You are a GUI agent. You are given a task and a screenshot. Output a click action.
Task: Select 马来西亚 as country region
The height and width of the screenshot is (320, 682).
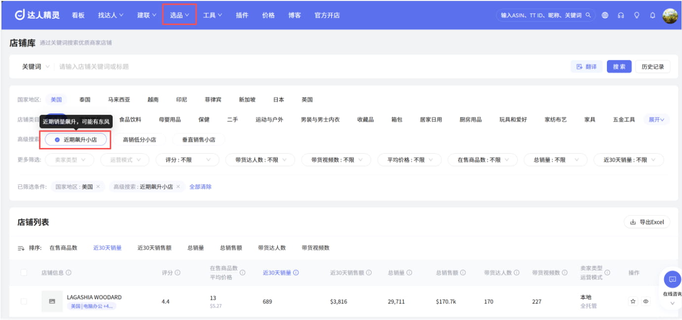(119, 100)
